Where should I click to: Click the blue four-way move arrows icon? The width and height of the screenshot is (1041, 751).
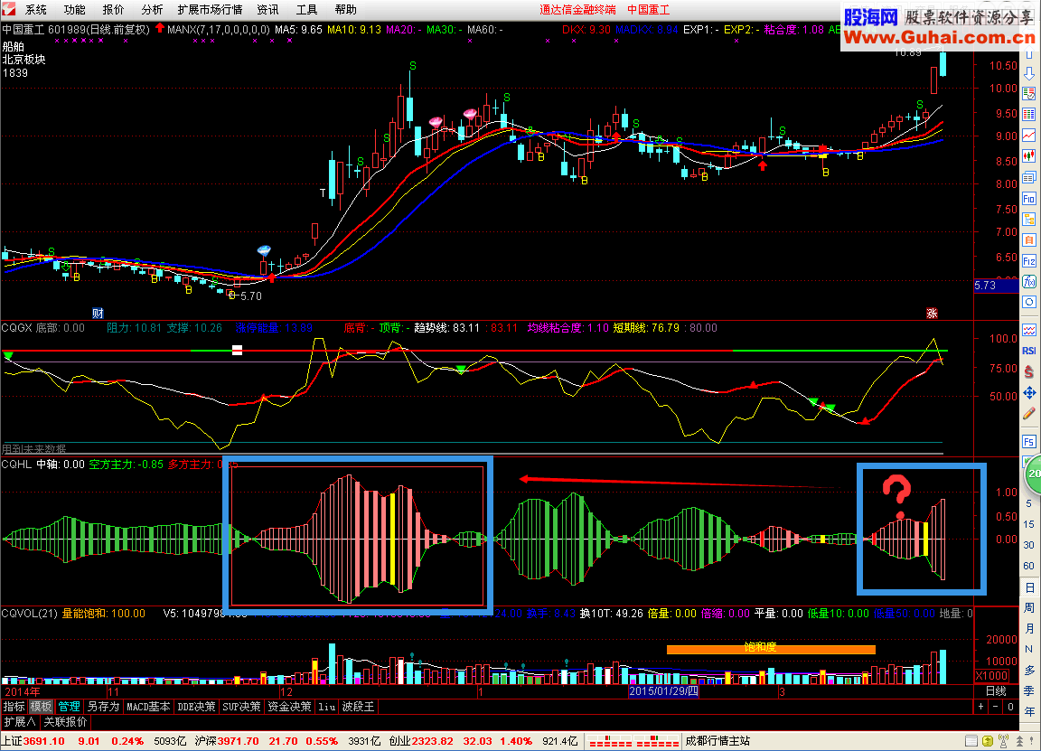point(1029,393)
